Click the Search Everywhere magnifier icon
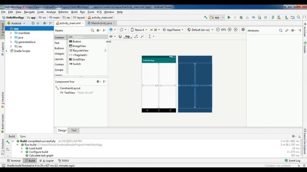The height and width of the screenshot is (172, 307). [x=298, y=17]
